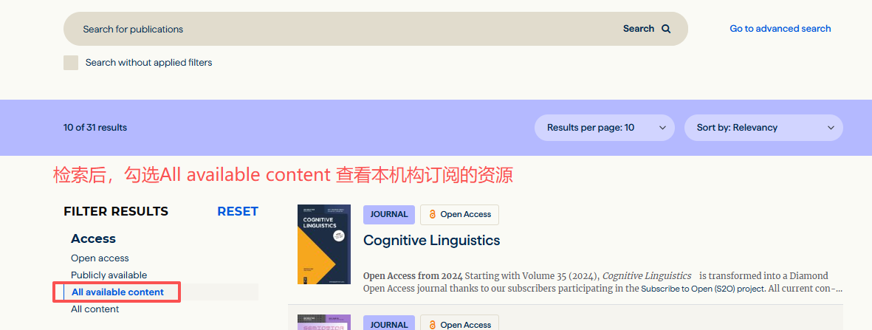Open the Cognitive Linguistics journal title
Image resolution: width=872 pixels, height=330 pixels.
[431, 241]
